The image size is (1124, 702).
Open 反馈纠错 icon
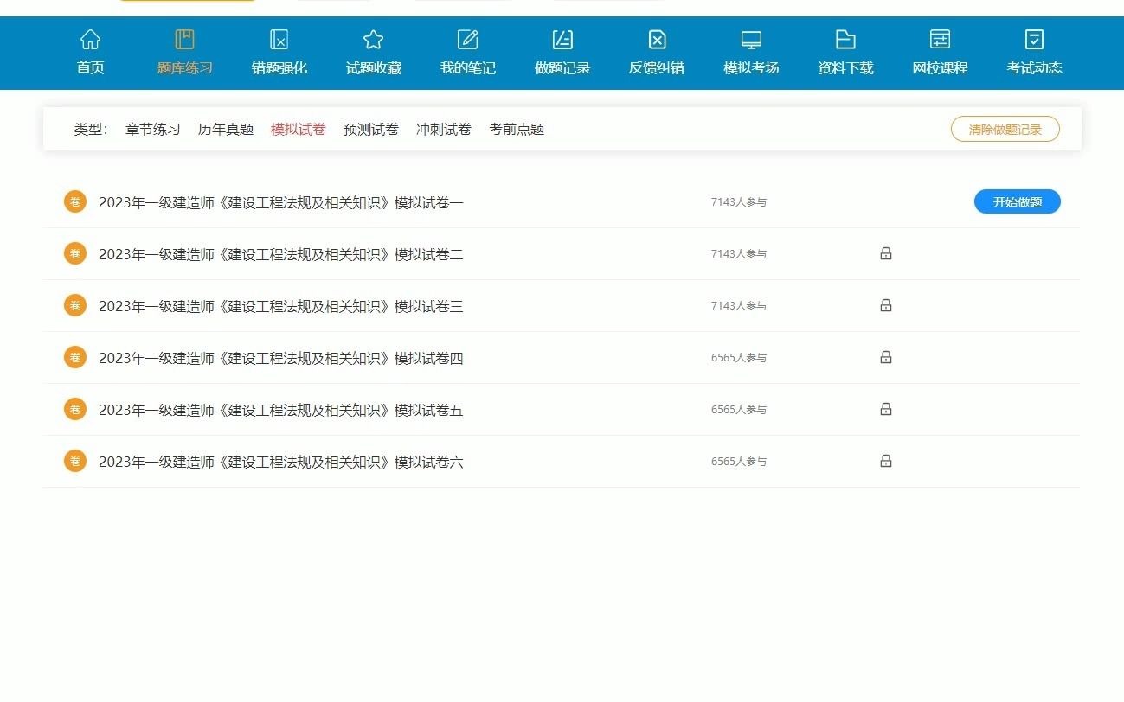657,40
